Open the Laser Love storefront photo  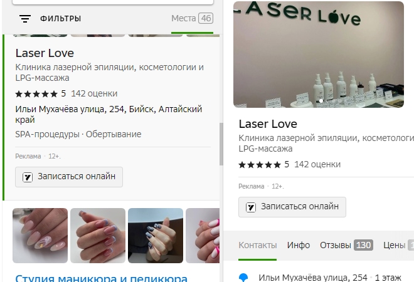[319, 55]
